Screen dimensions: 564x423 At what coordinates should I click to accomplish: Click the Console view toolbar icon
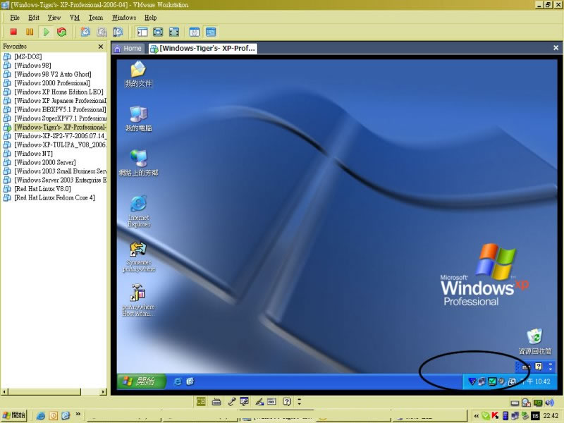point(211,32)
